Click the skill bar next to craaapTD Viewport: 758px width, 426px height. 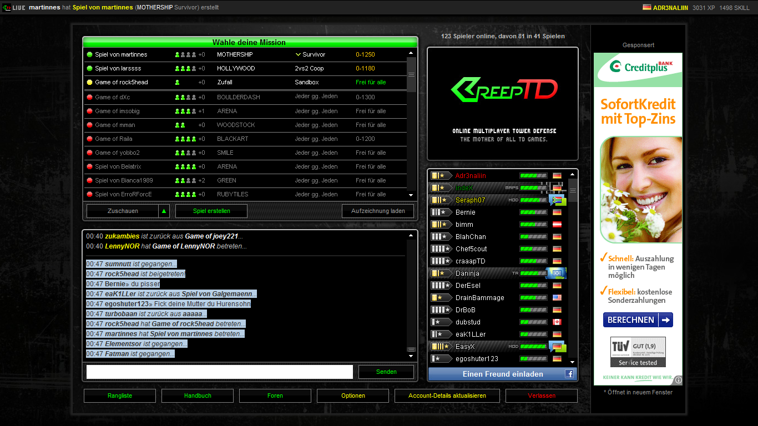click(533, 261)
